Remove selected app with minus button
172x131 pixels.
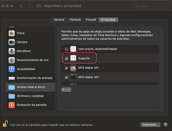[69, 90]
